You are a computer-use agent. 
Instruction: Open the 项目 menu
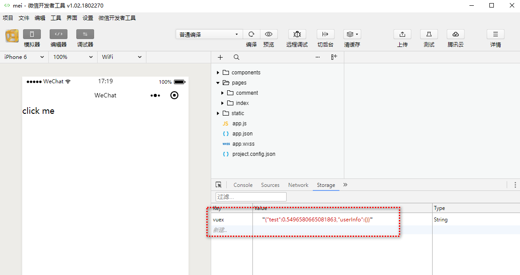8,18
